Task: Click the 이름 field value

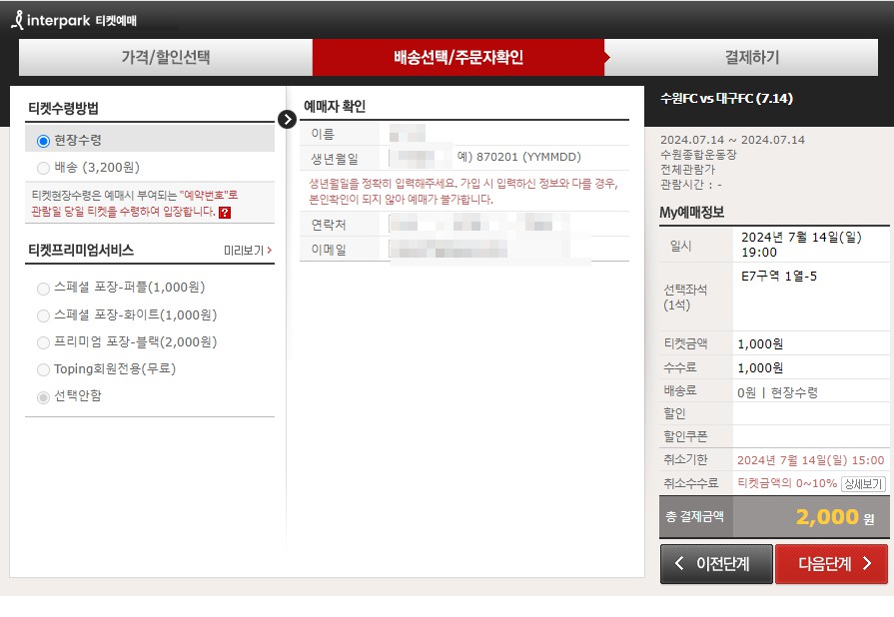Action: tap(408, 134)
